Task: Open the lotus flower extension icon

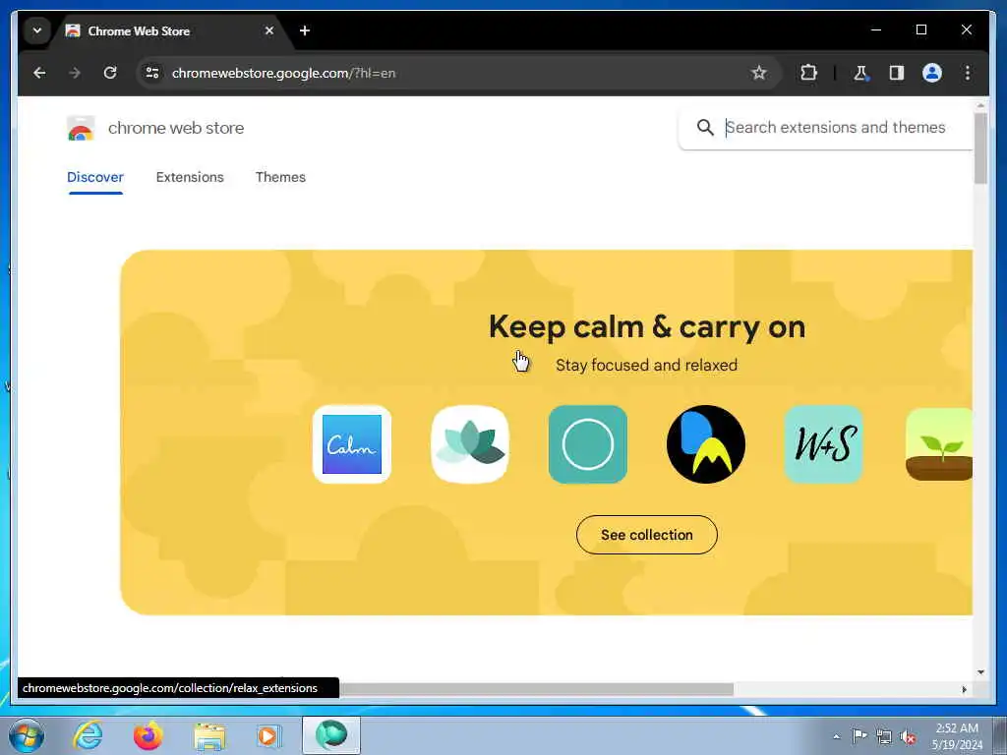Action: pyautogui.click(x=470, y=444)
